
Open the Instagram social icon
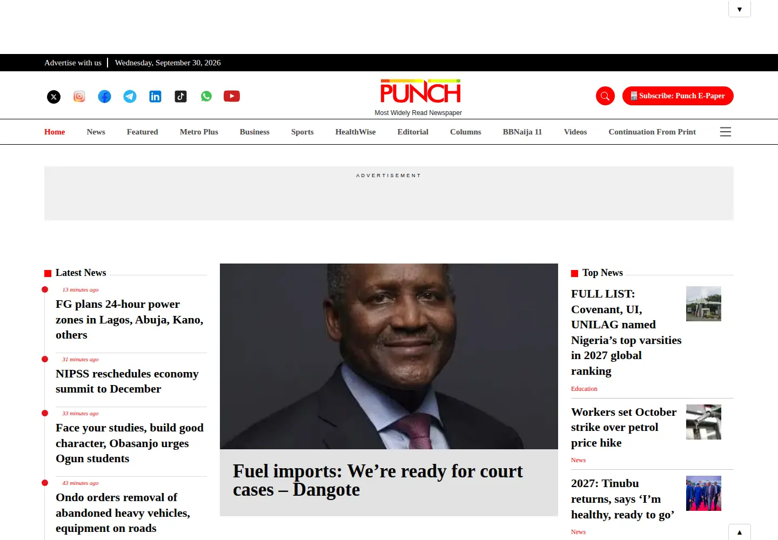click(79, 96)
